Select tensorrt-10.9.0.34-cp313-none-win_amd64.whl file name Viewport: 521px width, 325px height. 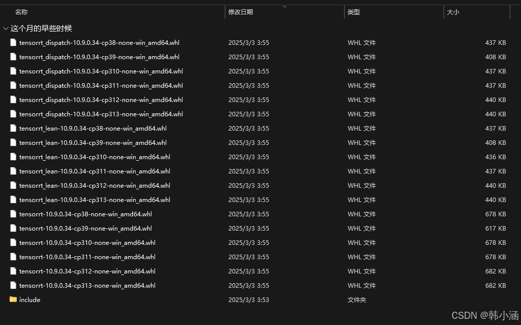click(x=87, y=286)
